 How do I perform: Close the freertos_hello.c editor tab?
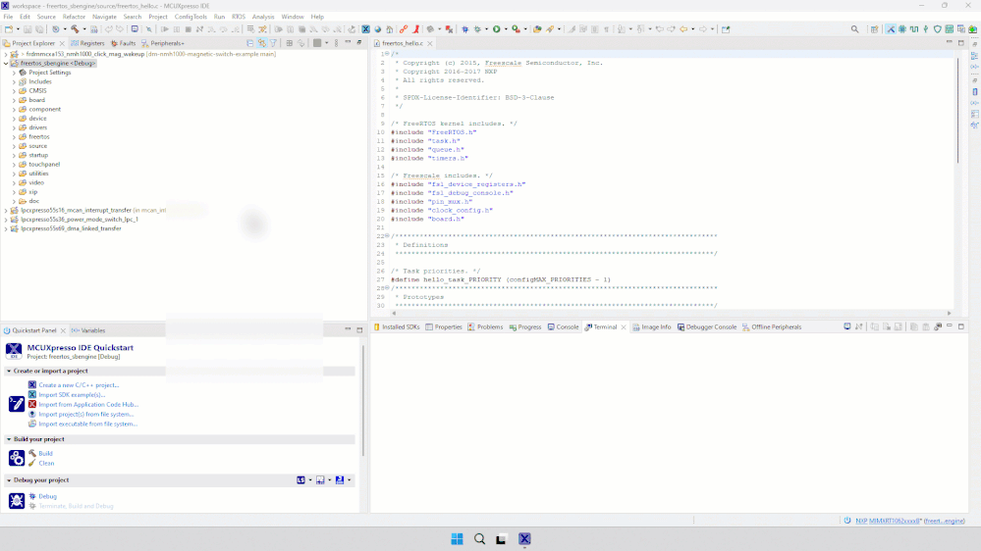430,44
